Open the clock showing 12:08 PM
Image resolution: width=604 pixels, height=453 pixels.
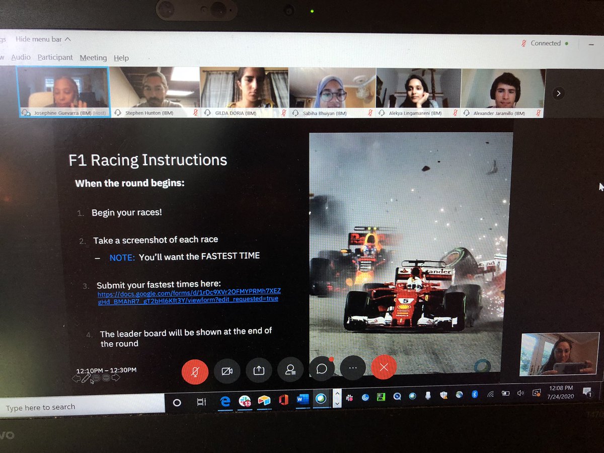click(561, 392)
